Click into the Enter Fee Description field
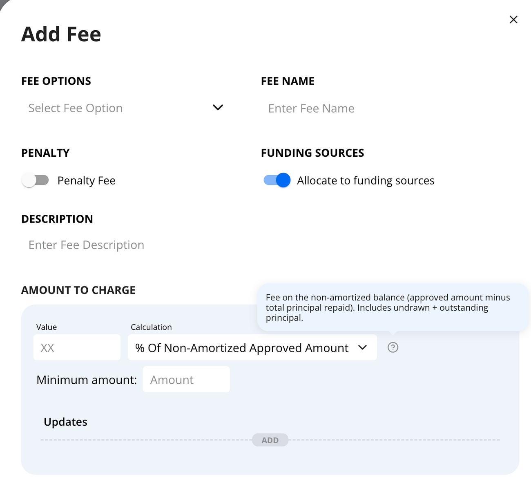The height and width of the screenshot is (487, 531). 163,245
